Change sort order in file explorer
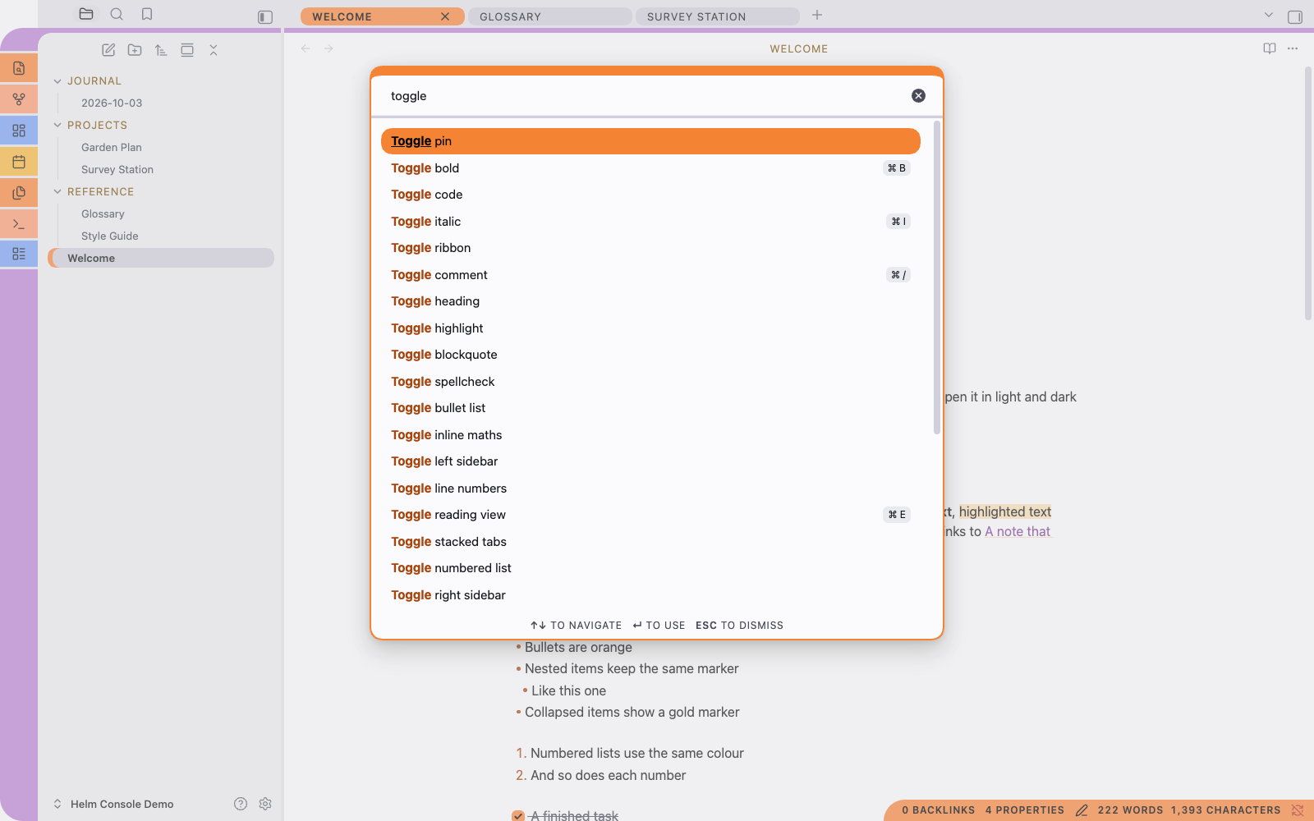1314x821 pixels. point(161,50)
